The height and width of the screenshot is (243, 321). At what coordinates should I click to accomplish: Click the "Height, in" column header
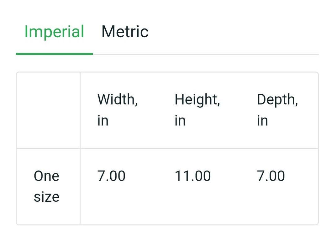coord(197,110)
